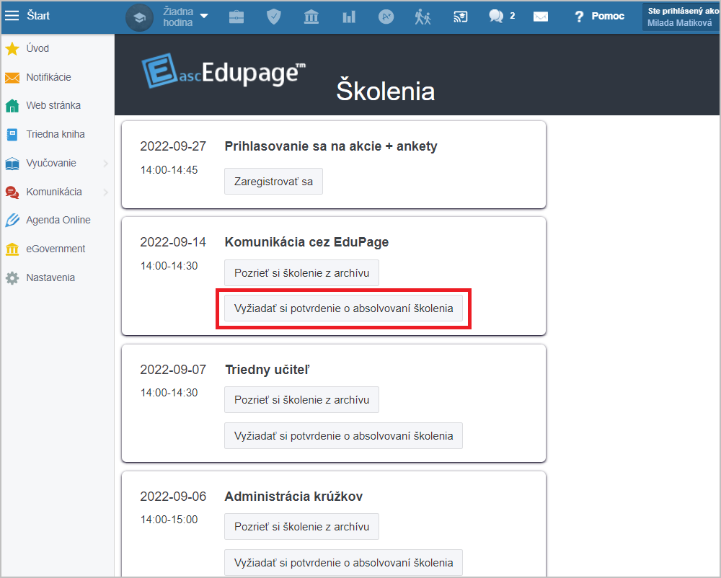Click the orange envelope Notifikácie icon
This screenshot has width=721, height=578.
[12, 77]
